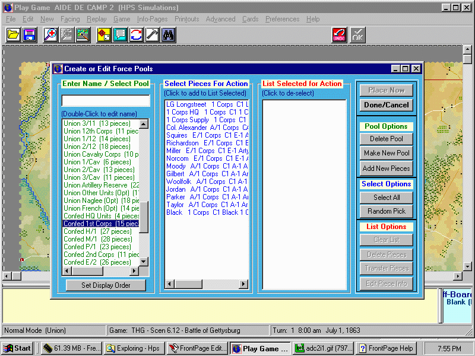The width and height of the screenshot is (475, 356).
Task: Click the greyed map icon beside the magnifier
Action: tap(66, 35)
